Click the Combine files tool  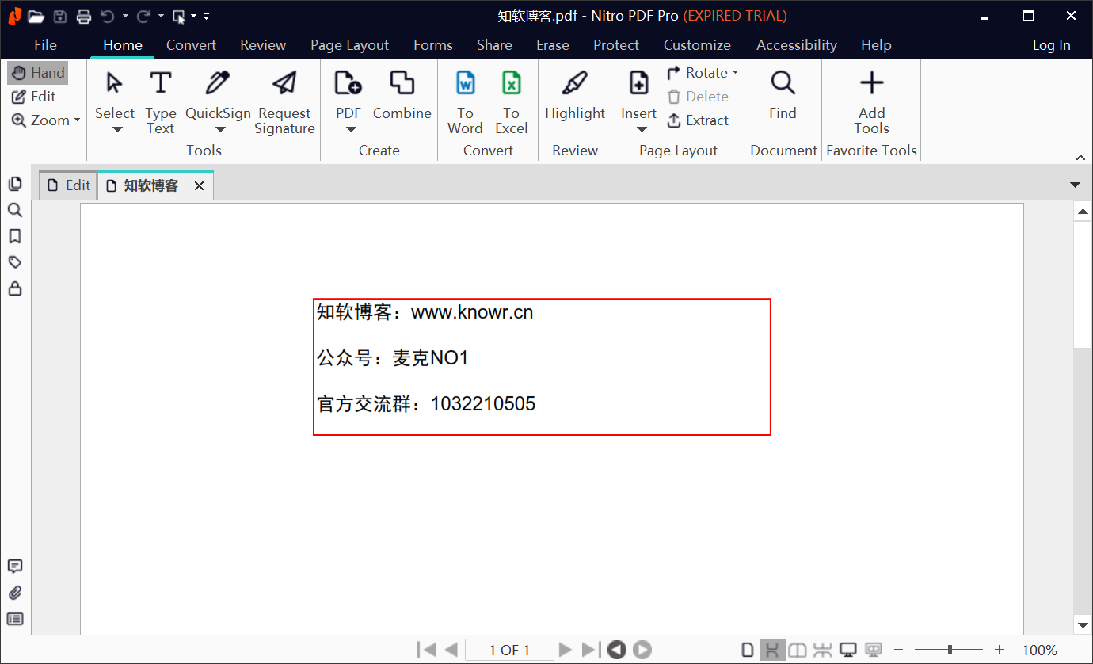pos(402,95)
